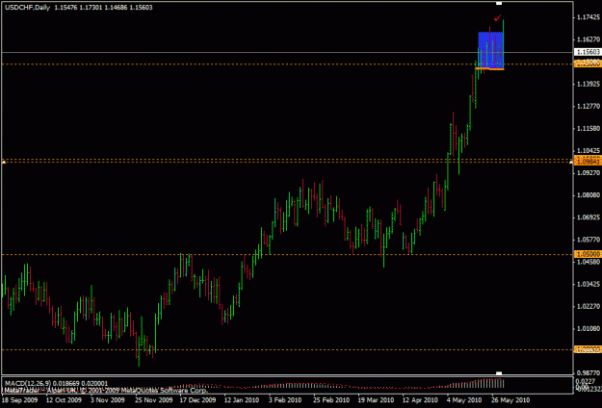Click the MACD scale value 0.0227
This screenshot has width=602, height=408.
[585, 381]
